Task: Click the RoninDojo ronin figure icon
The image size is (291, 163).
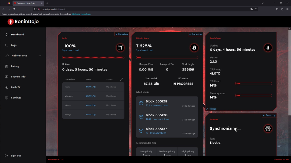Action: (x=268, y=48)
